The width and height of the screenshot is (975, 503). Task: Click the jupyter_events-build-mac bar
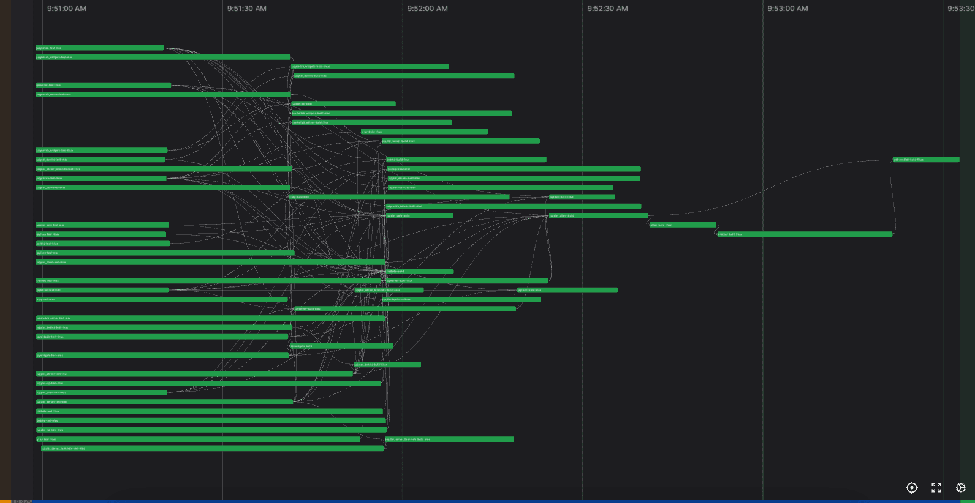click(x=403, y=76)
